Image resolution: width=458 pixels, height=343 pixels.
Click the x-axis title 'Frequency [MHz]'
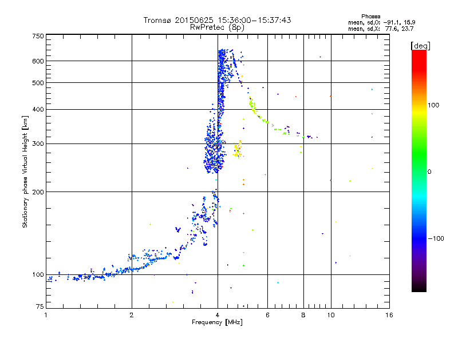217,322
